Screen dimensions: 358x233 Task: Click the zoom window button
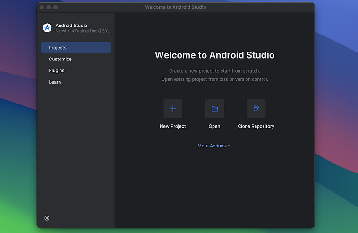55,7
